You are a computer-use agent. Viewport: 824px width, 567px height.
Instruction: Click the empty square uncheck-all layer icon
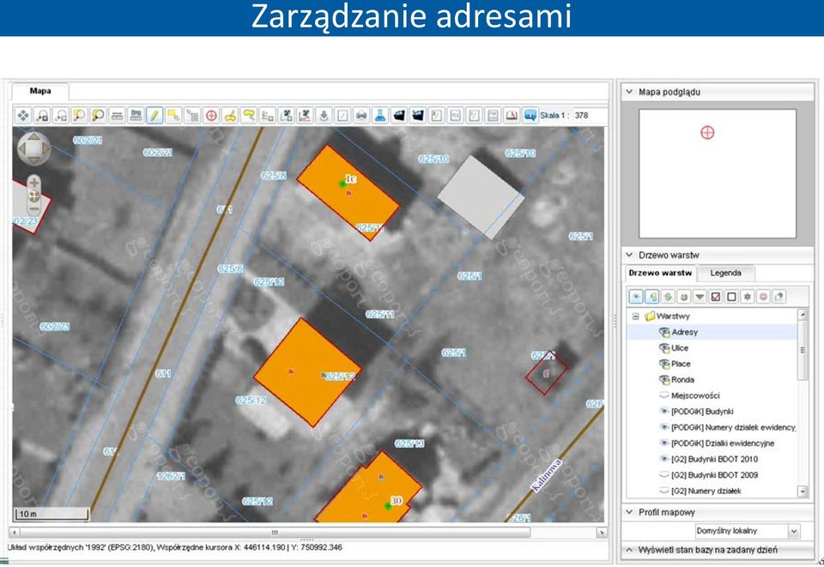point(731,297)
